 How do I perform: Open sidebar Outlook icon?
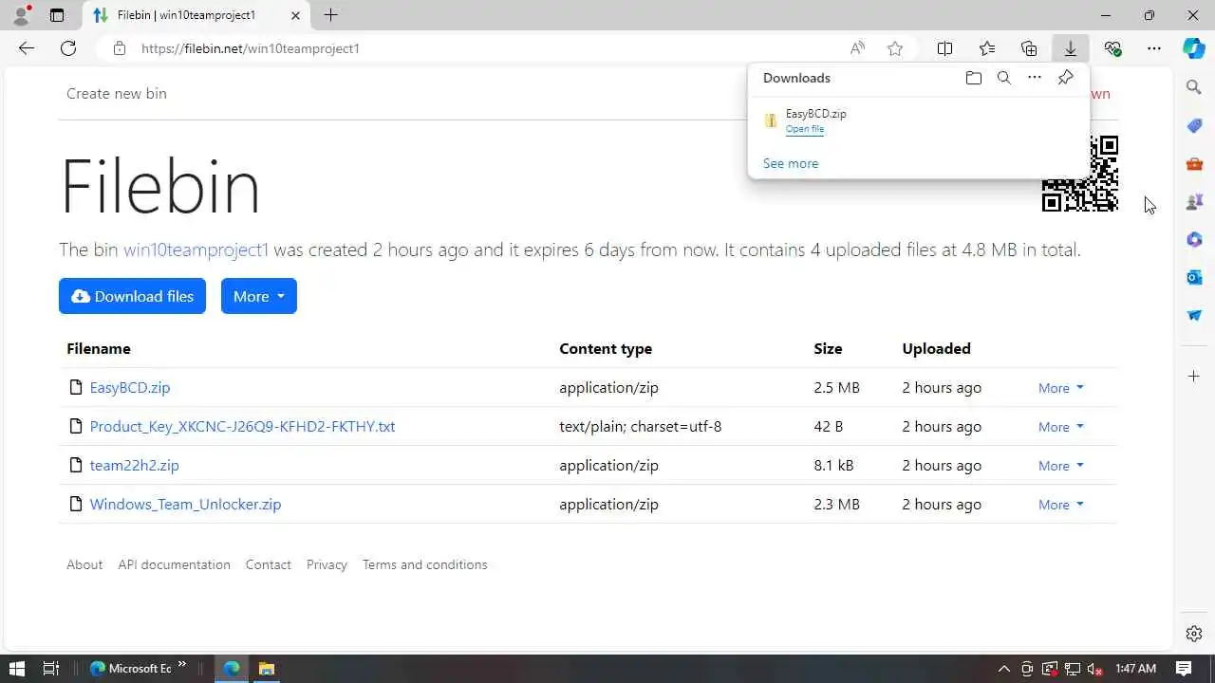[x=1194, y=277]
